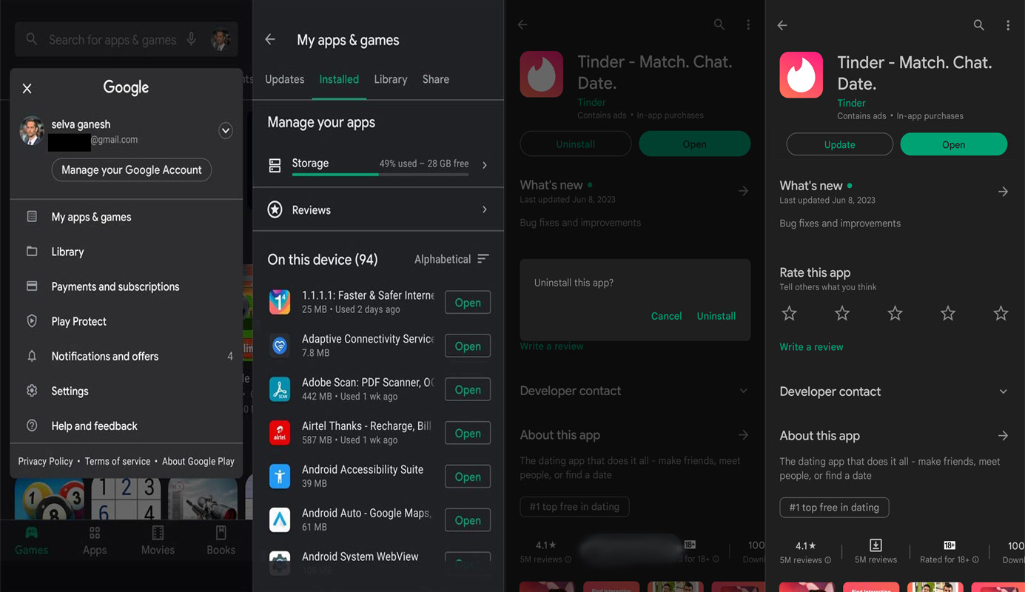Expand the Storage row chevron
The width and height of the screenshot is (1025, 592).
(485, 165)
